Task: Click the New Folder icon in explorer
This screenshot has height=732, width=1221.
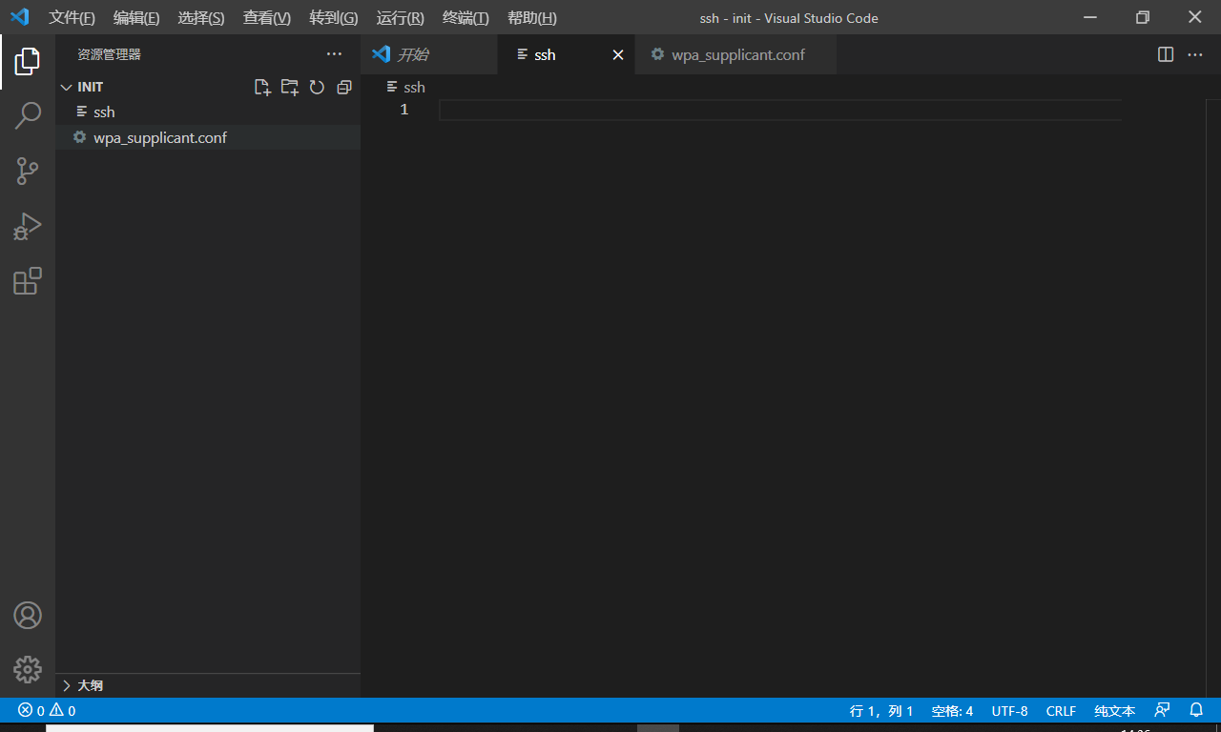Action: coord(290,87)
